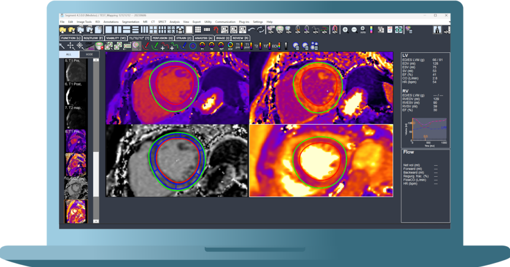Image resolution: width=510 pixels, height=267 pixels.
Task: Switch to the VIABILITY [W] tab
Action: tap(116, 38)
